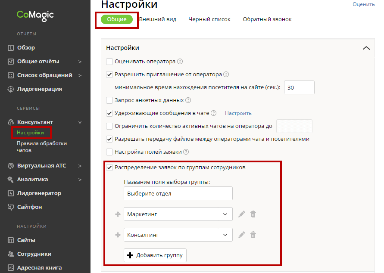Image resolution: width=384 pixels, height=273 pixels.
Task: Click the Настроить link
Action: tap(238, 113)
